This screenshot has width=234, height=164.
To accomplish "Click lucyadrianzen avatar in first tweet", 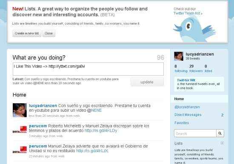I will [20, 110].
